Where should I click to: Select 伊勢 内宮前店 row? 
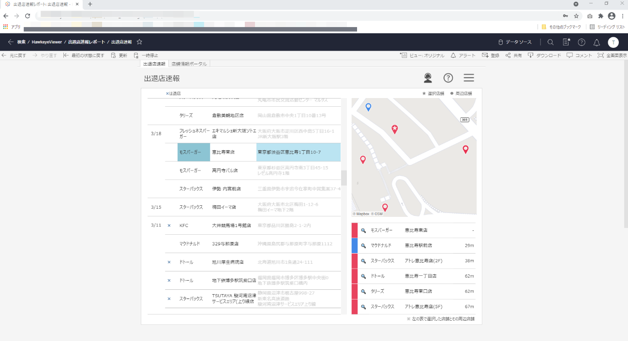coord(226,189)
